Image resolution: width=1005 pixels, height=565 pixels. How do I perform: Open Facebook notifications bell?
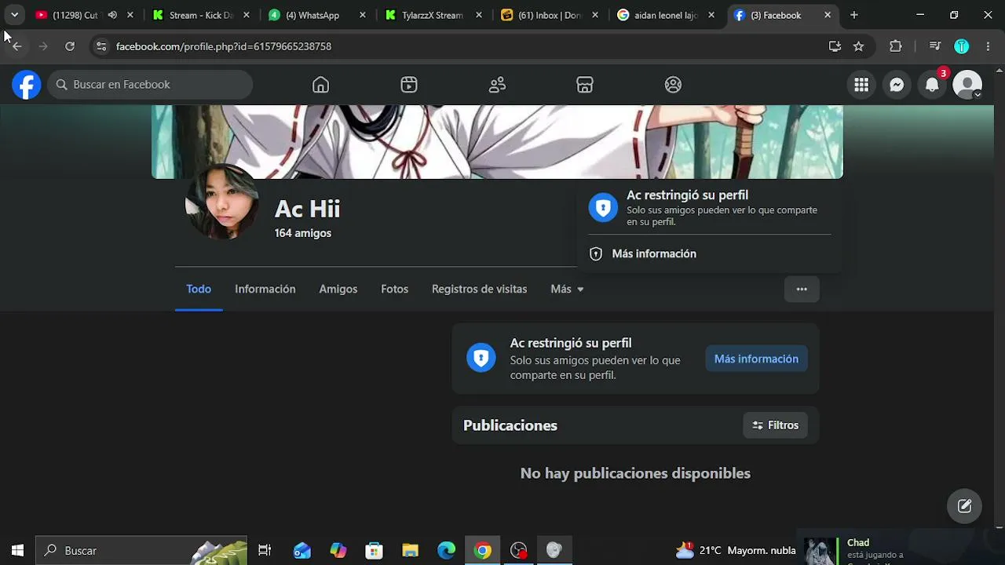(932, 85)
